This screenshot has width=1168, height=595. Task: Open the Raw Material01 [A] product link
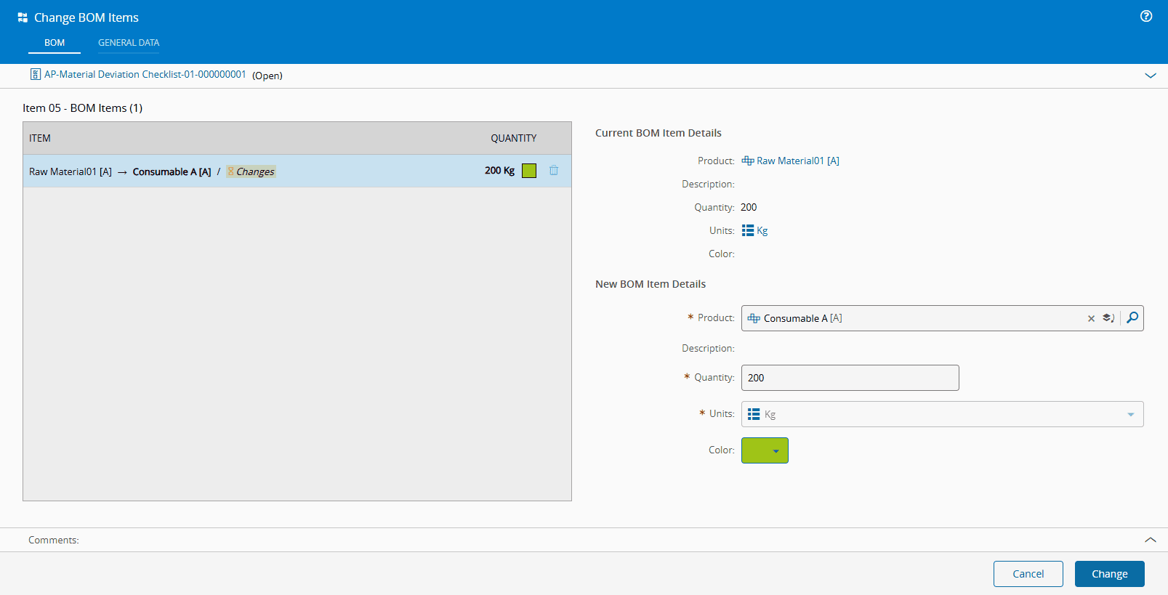pyautogui.click(x=797, y=161)
